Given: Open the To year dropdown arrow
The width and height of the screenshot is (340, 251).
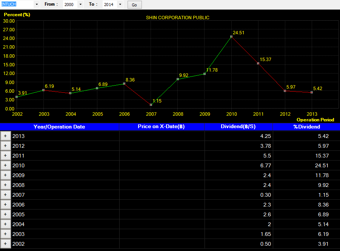Looking at the screenshot, I should [x=120, y=4].
